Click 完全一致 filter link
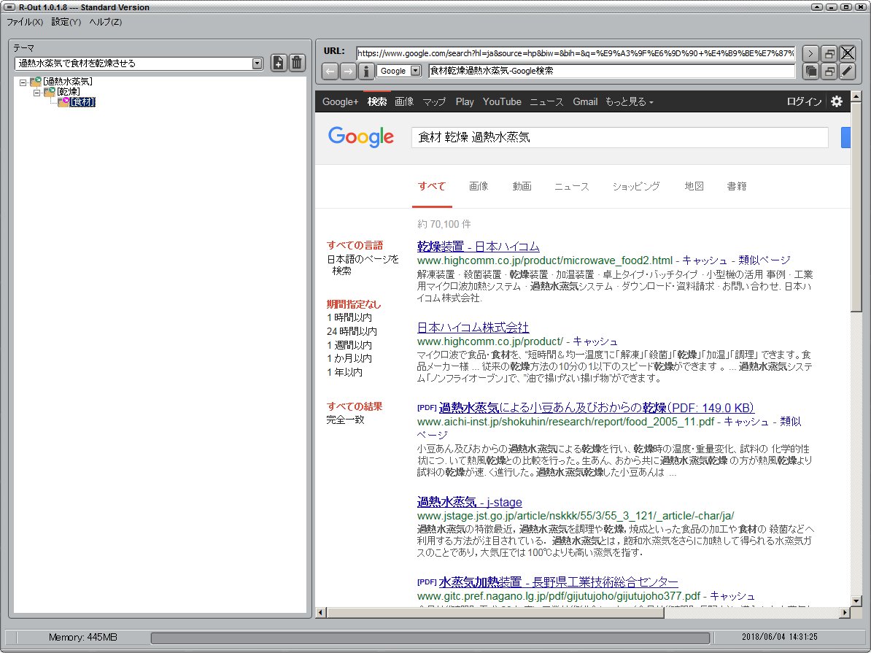This screenshot has height=653, width=871. (346, 420)
